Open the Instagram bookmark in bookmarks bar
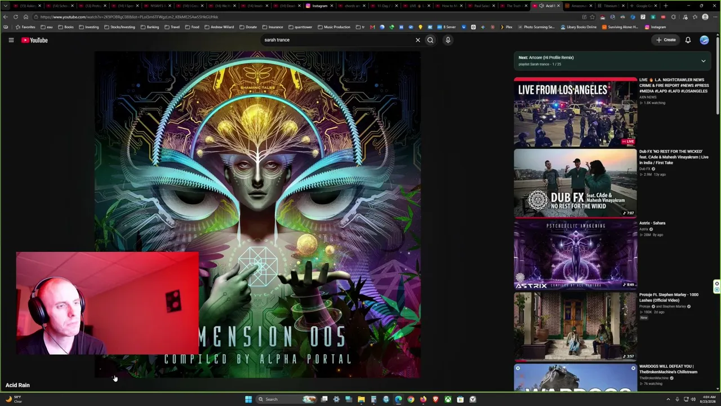 655,27
